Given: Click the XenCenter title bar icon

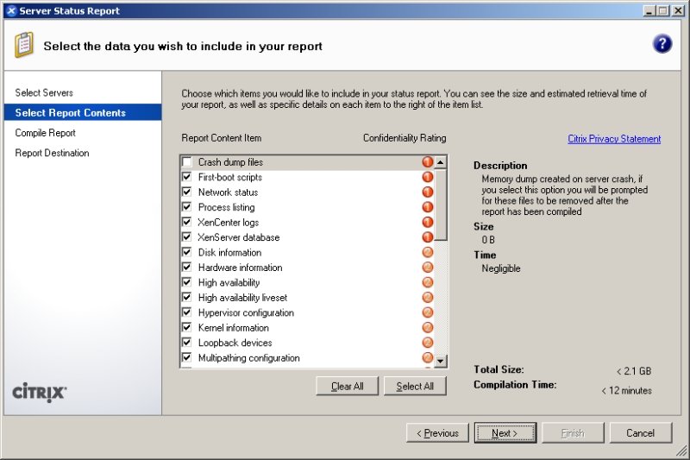Looking at the screenshot, I should click(x=11, y=11).
